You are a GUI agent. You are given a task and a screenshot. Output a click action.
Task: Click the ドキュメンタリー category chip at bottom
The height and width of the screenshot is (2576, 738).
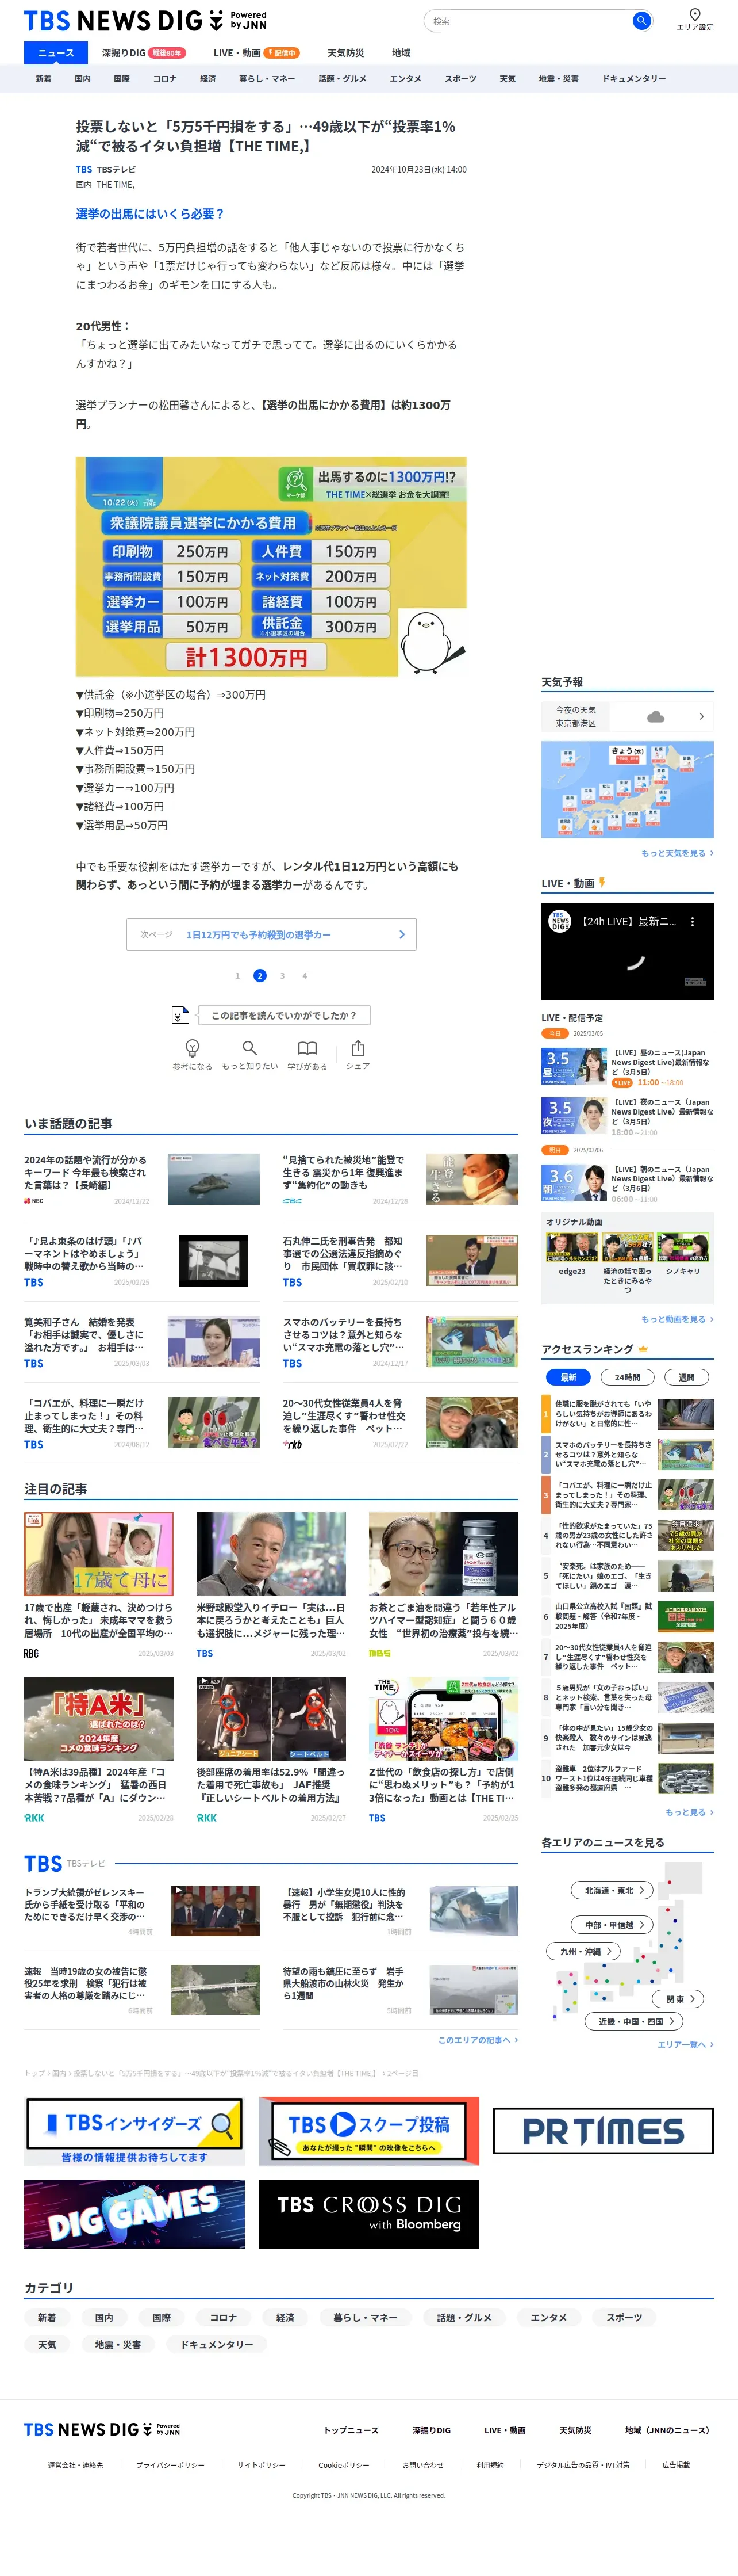point(216,2344)
